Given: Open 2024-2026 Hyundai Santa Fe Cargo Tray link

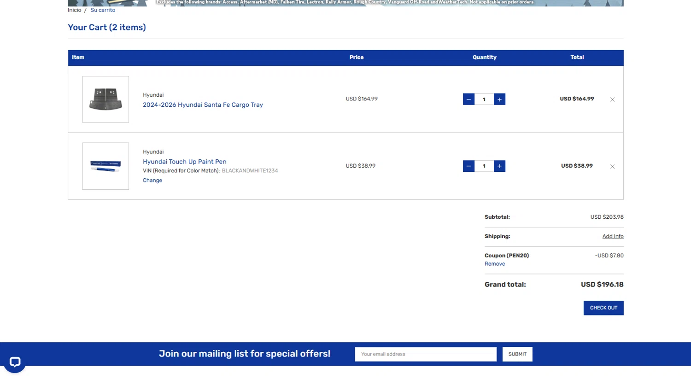Looking at the screenshot, I should [x=203, y=105].
